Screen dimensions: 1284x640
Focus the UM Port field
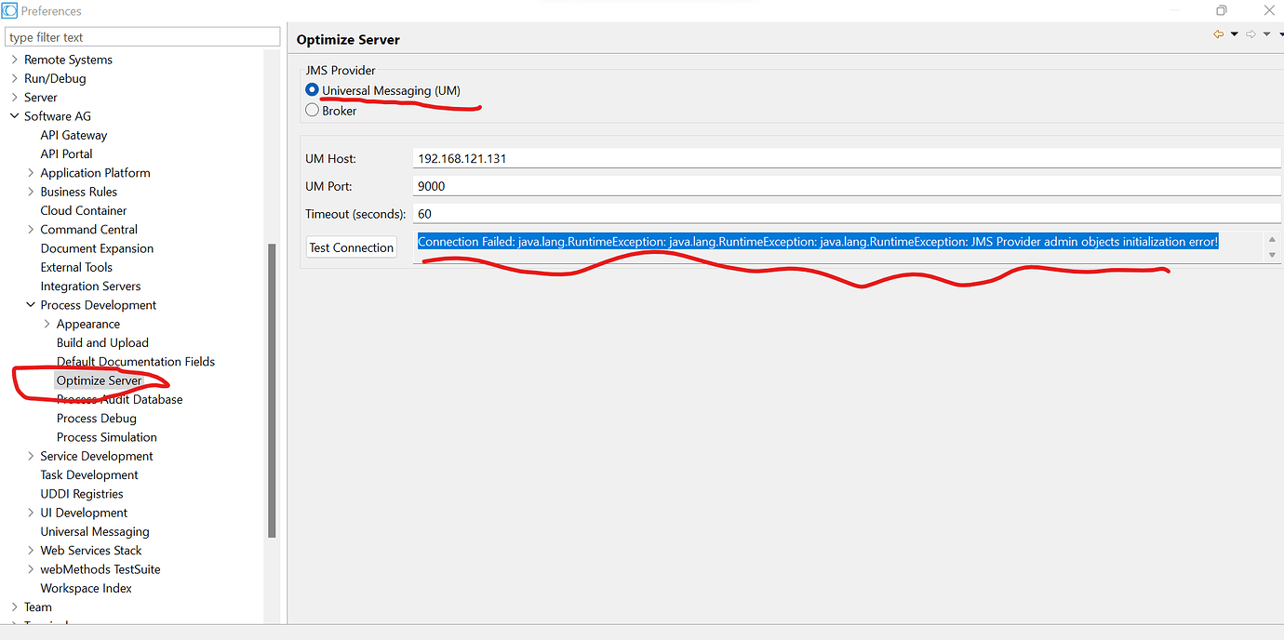click(847, 186)
